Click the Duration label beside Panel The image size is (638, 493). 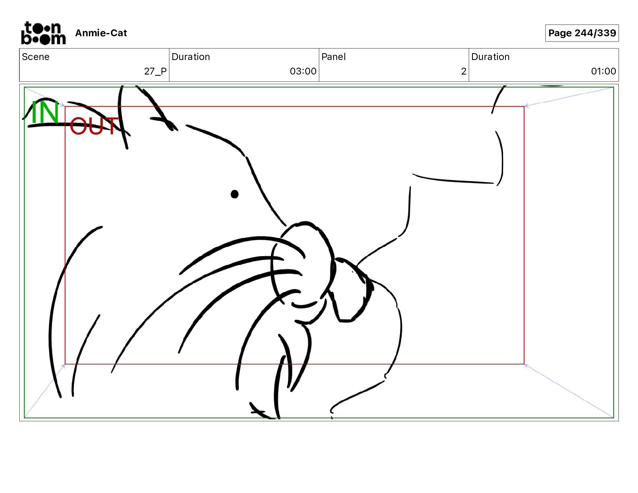pos(491,57)
